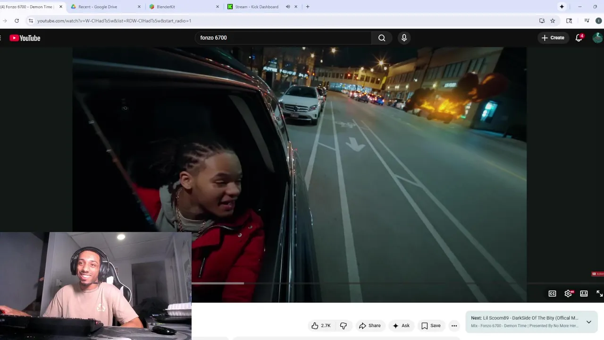Click the Ask button
The height and width of the screenshot is (340, 604).
401,325
